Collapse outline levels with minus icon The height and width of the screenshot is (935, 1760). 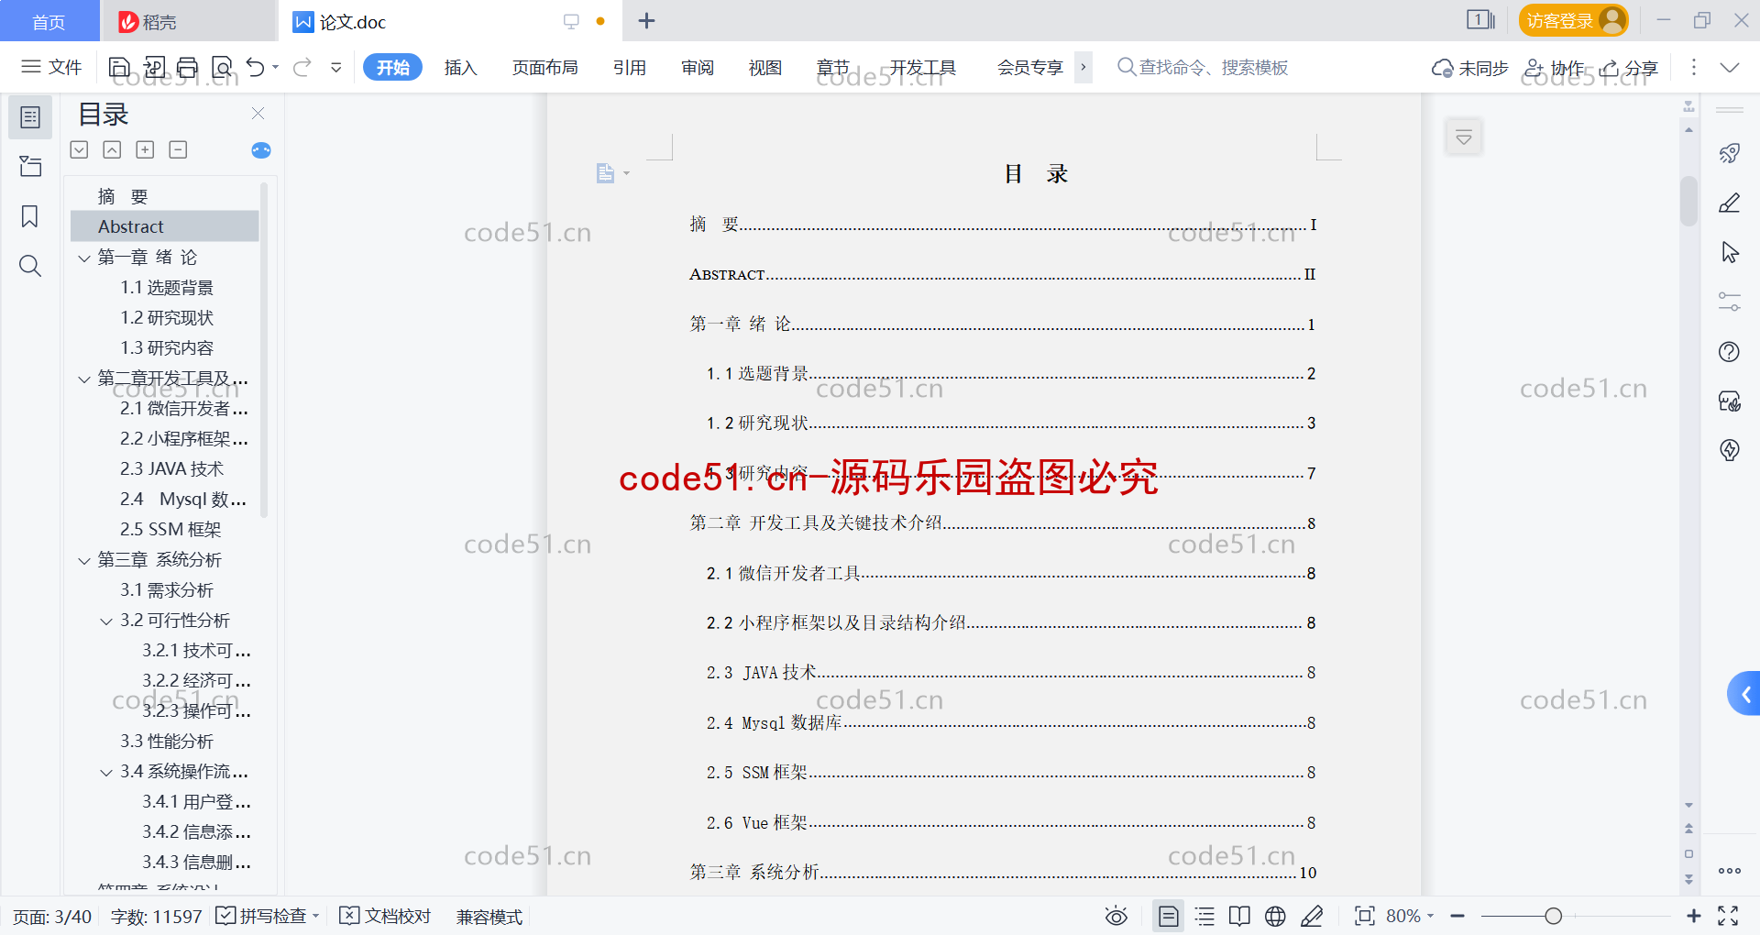[x=178, y=149]
